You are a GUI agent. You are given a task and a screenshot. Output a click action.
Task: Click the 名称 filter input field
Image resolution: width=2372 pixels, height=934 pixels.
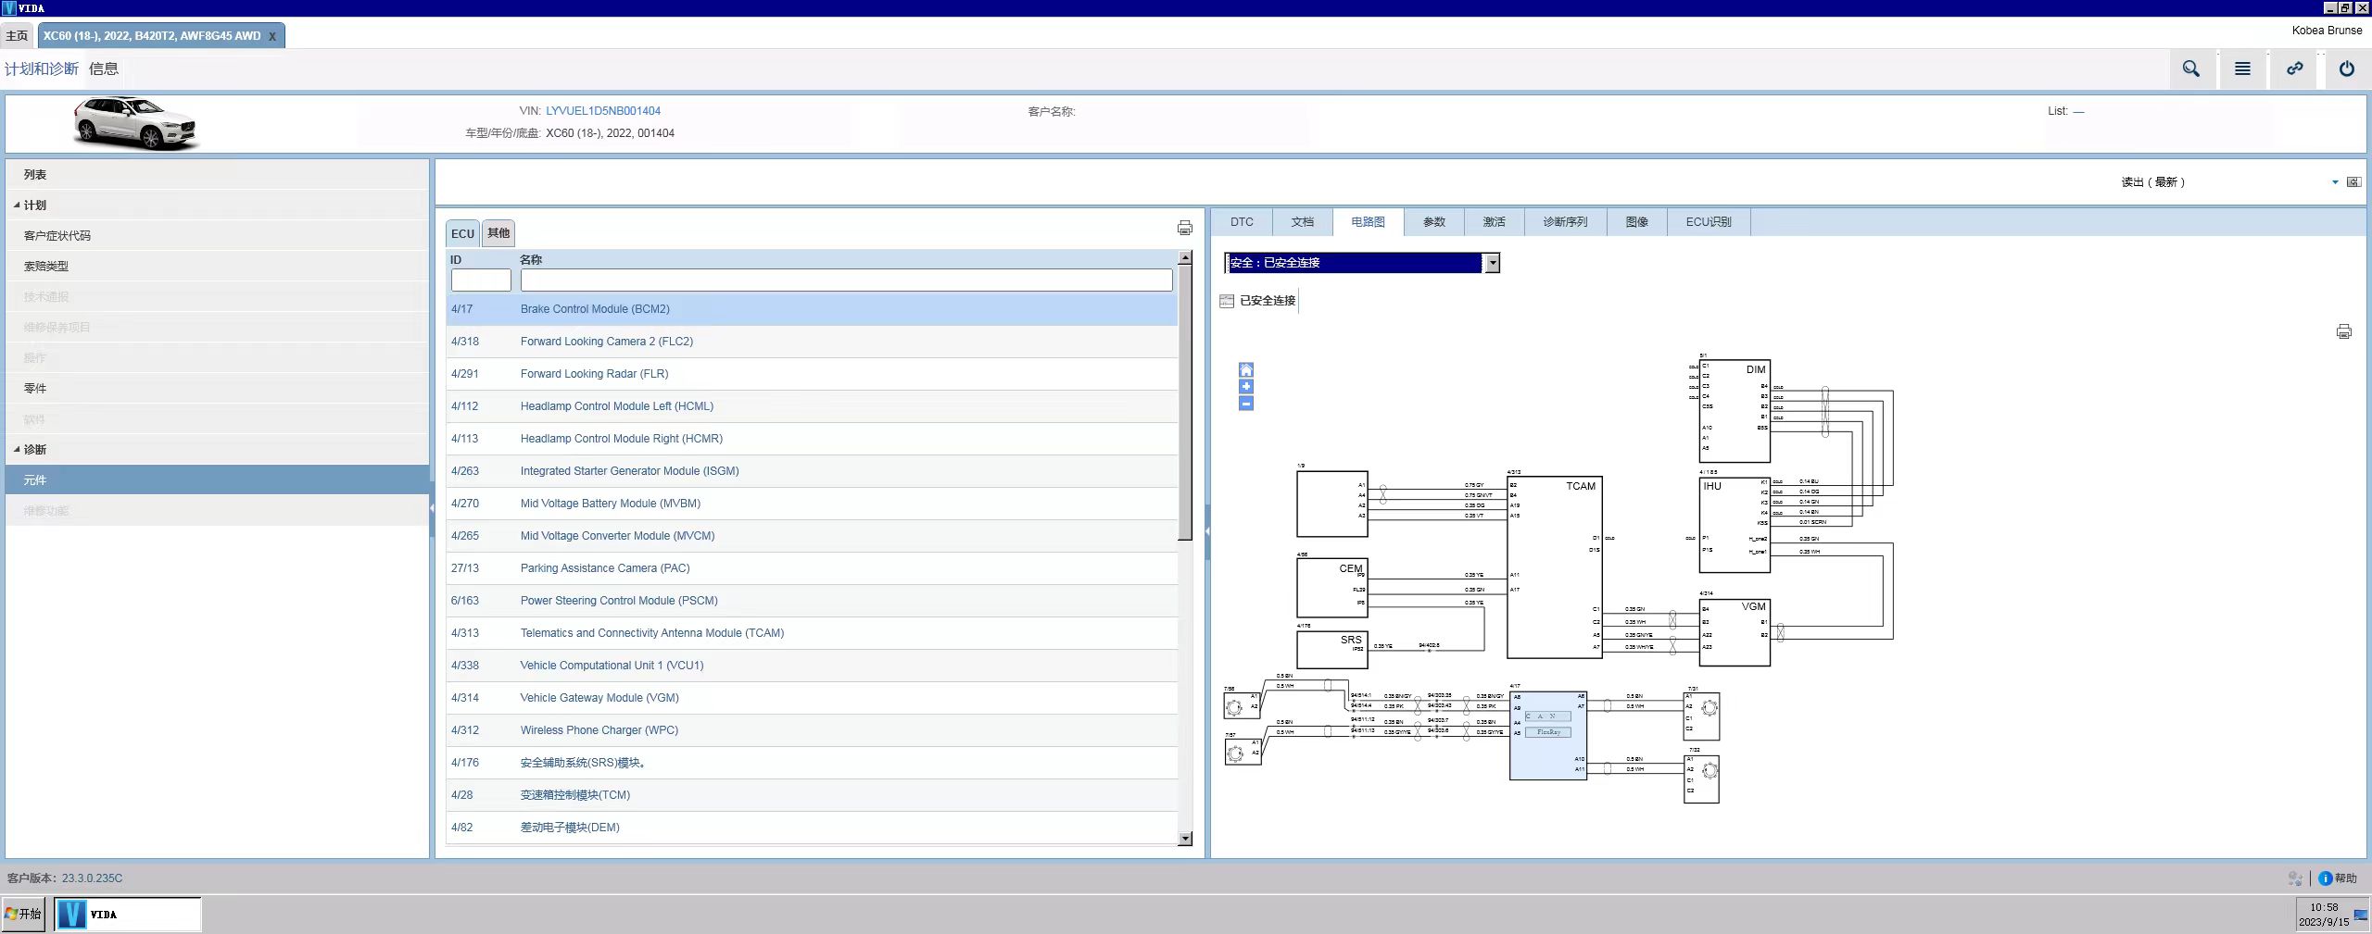[845, 280]
